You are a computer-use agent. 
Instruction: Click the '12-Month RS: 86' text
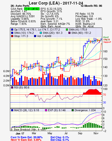[x=91, y=6]
